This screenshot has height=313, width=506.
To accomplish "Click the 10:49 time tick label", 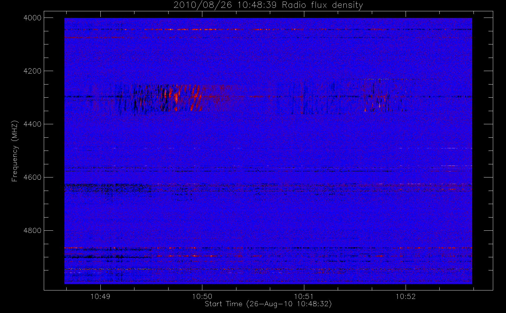I will (100, 296).
